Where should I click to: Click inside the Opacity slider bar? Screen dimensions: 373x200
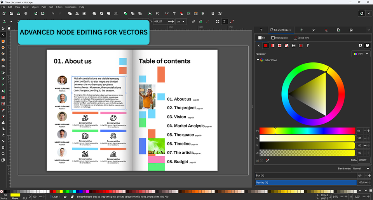point(306,183)
